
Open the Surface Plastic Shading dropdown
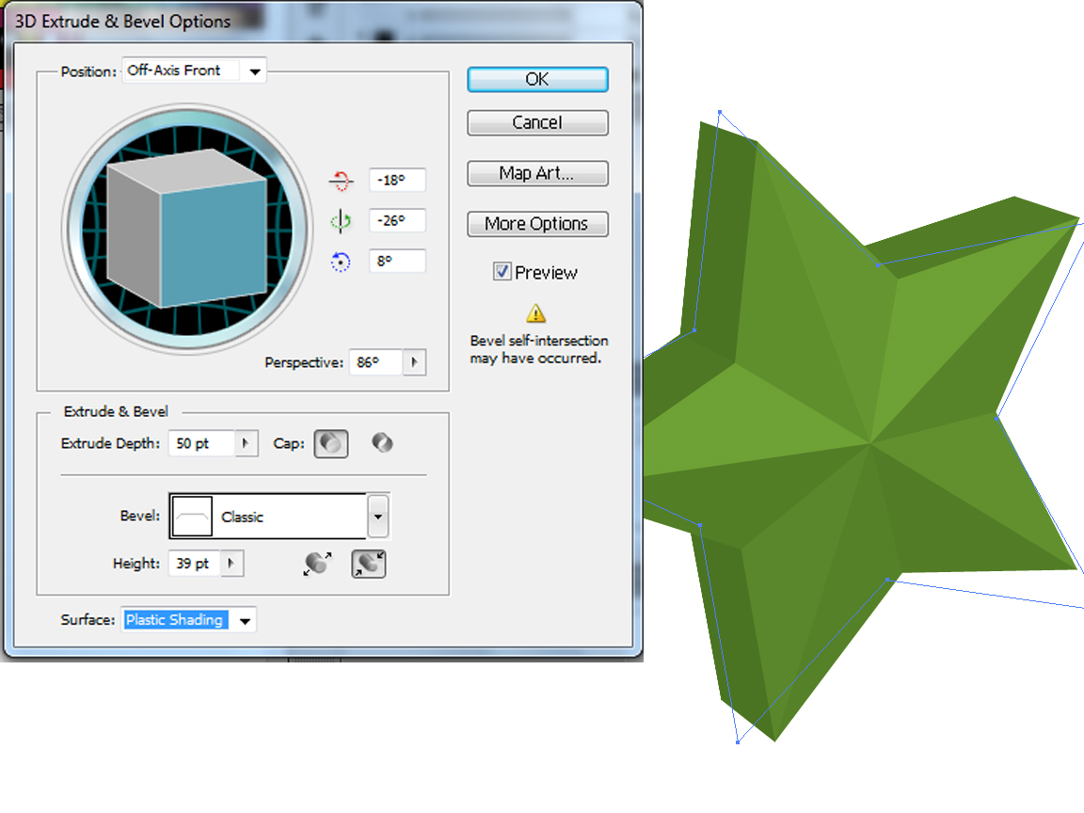[x=246, y=619]
